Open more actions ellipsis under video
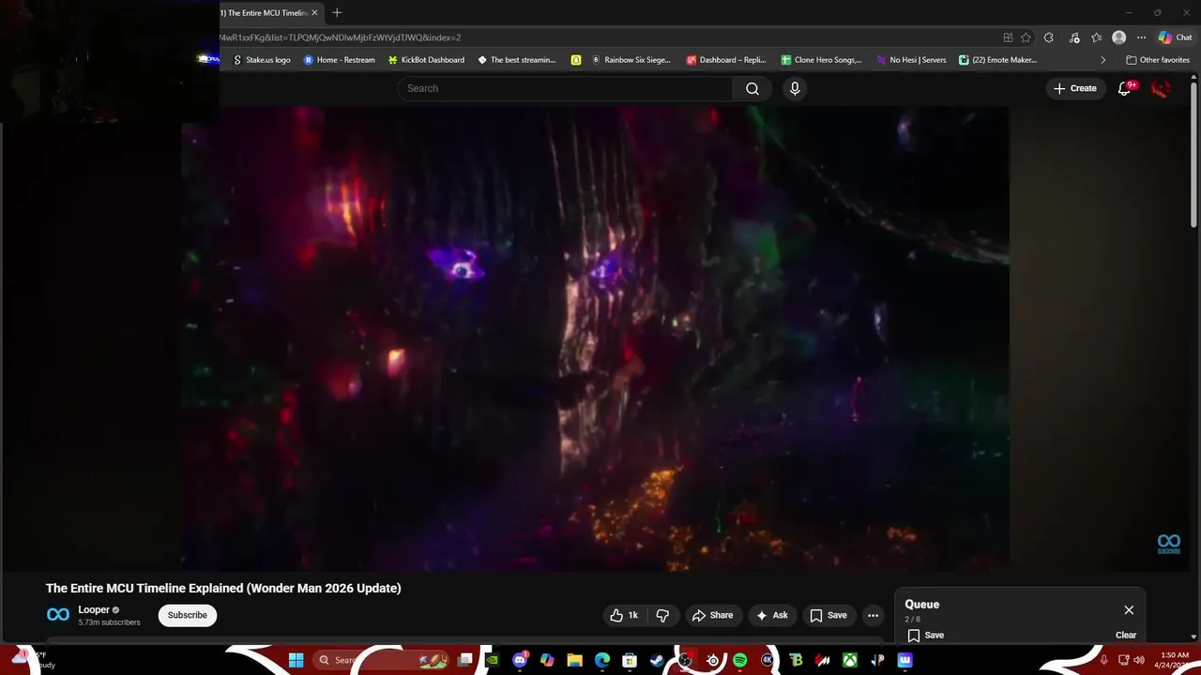1201x675 pixels. [873, 615]
